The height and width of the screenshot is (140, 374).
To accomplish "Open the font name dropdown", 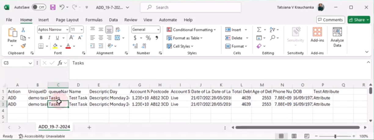I will [x=67, y=30].
